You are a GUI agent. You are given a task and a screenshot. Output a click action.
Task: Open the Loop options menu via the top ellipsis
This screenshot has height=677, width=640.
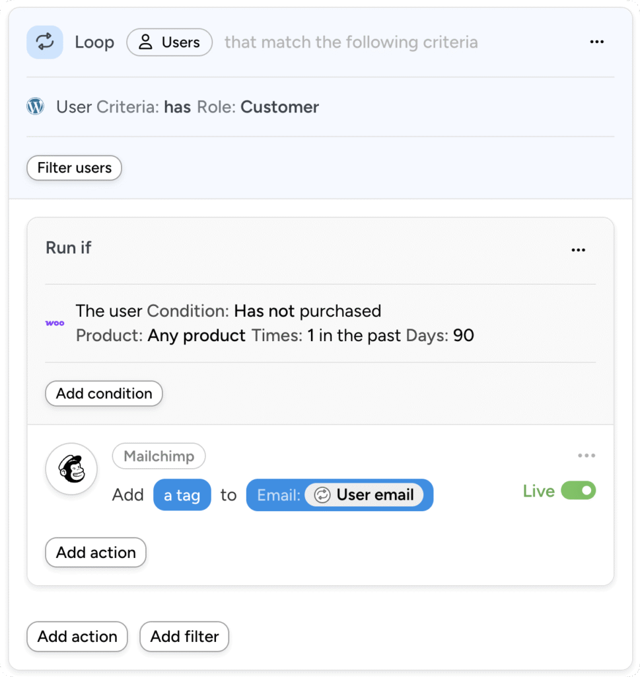(x=597, y=42)
